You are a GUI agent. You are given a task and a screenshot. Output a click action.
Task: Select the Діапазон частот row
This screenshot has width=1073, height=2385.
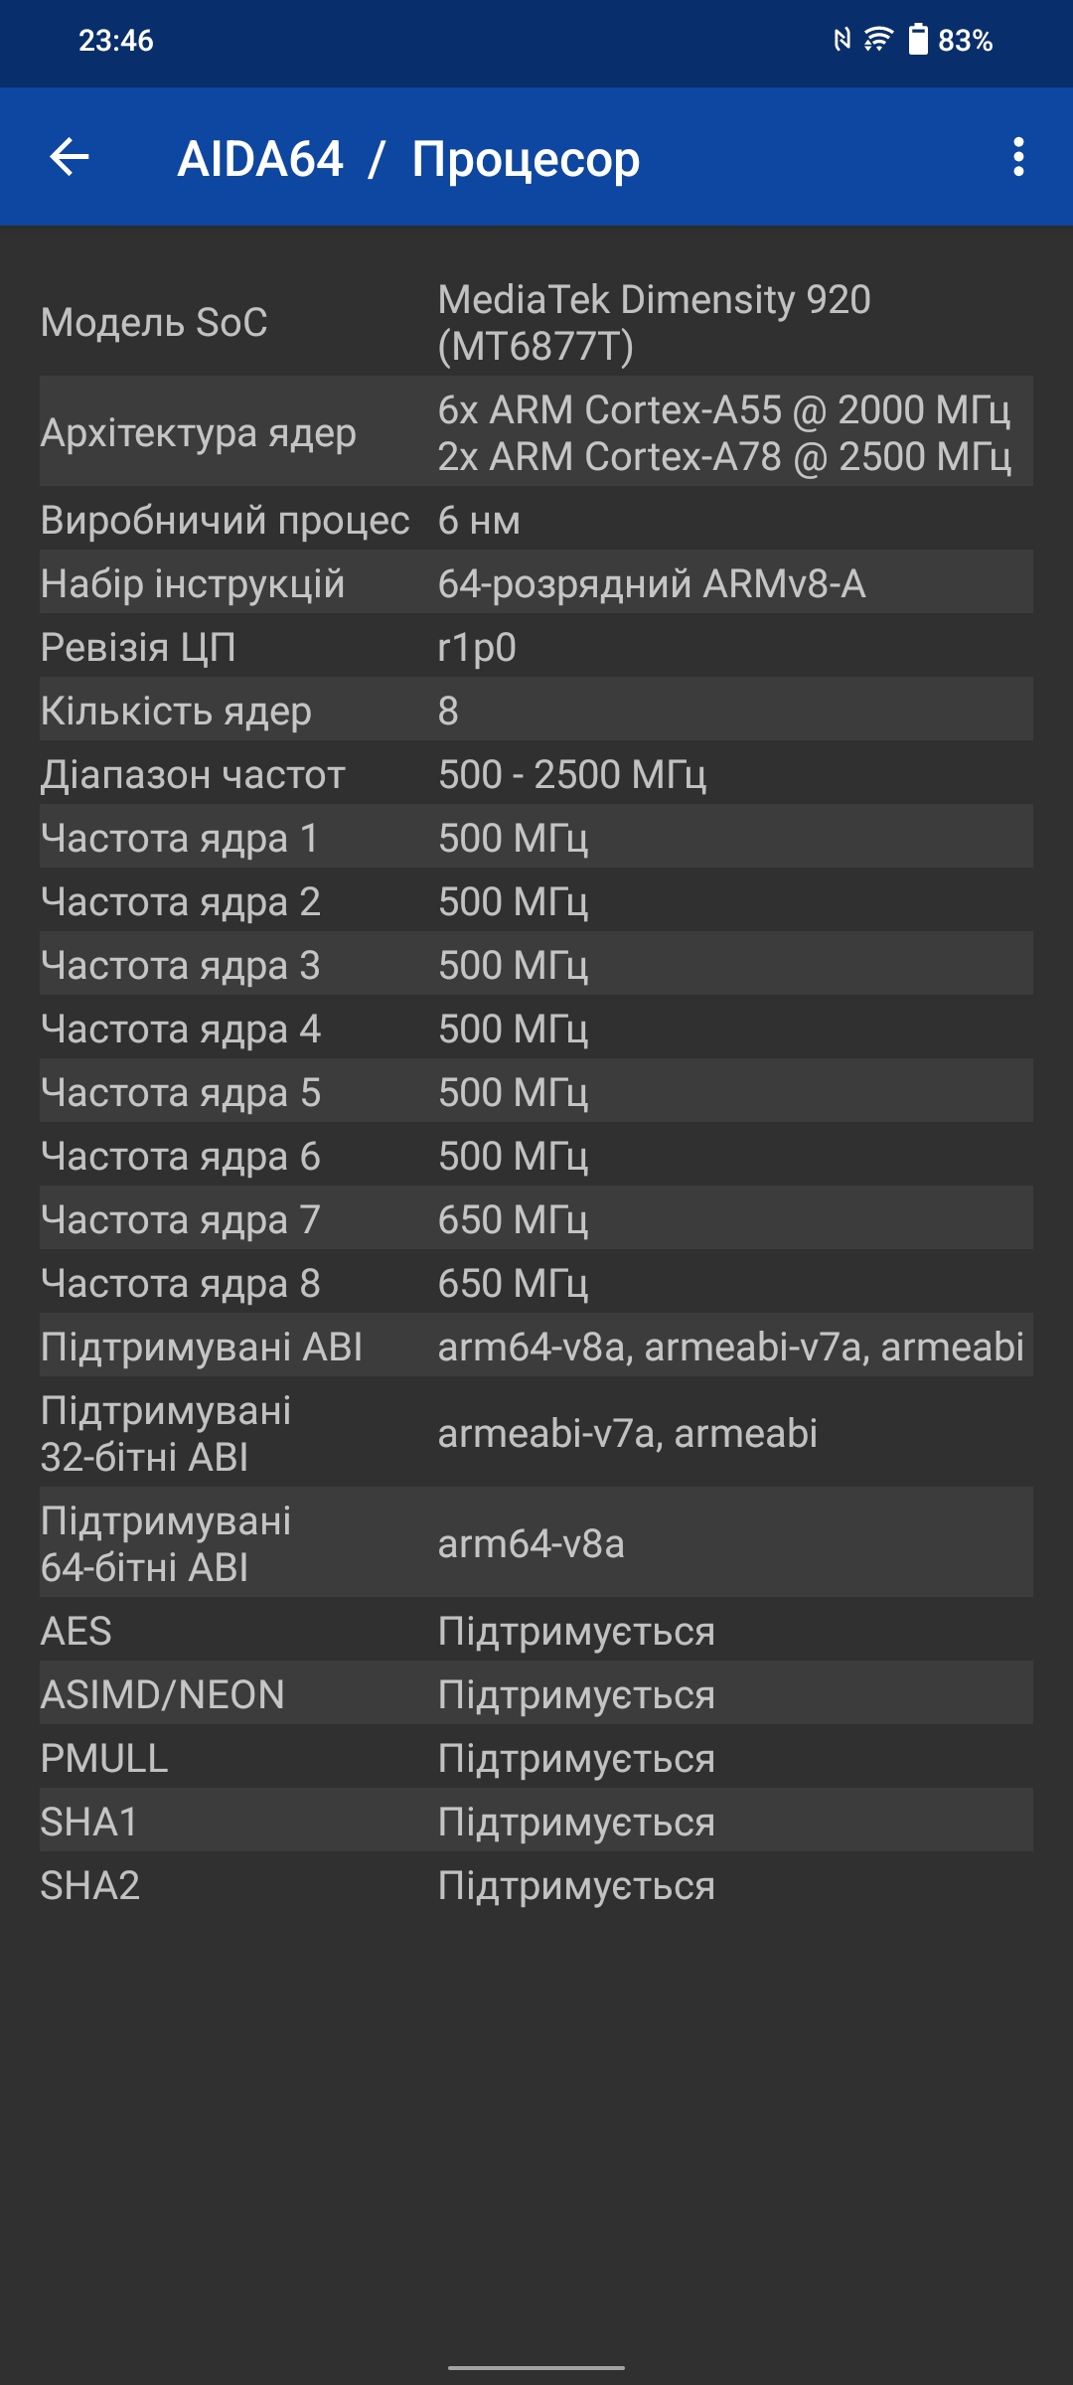click(536, 774)
